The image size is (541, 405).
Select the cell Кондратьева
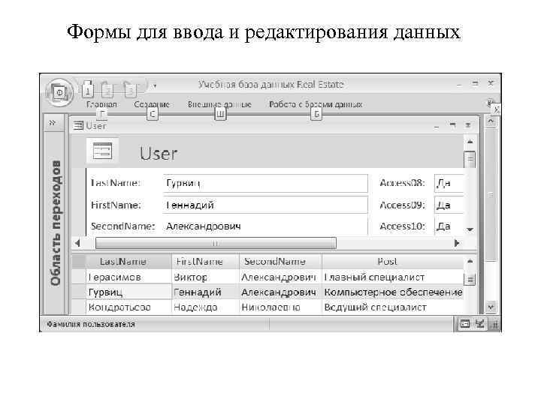128,307
